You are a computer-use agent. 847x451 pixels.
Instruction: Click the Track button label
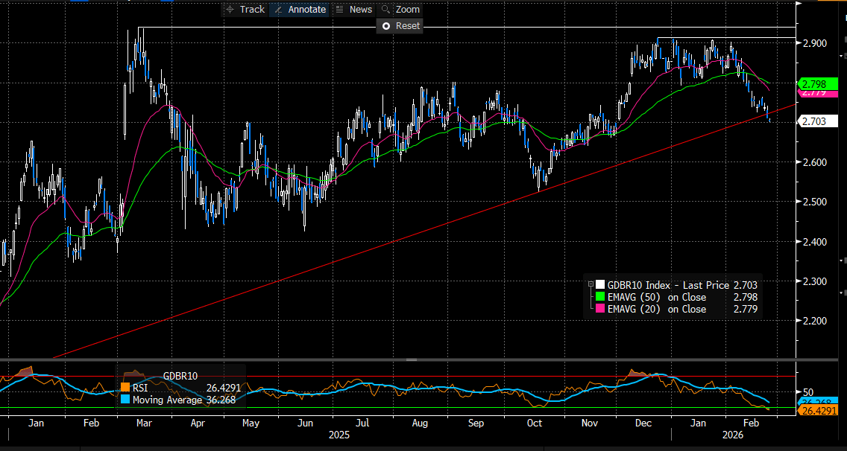point(252,10)
